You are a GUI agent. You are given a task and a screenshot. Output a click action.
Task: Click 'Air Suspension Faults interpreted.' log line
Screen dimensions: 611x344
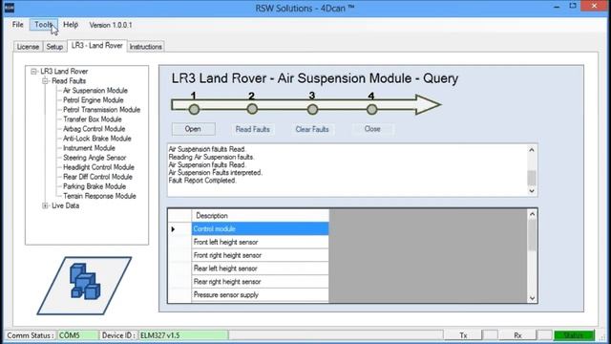click(216, 172)
